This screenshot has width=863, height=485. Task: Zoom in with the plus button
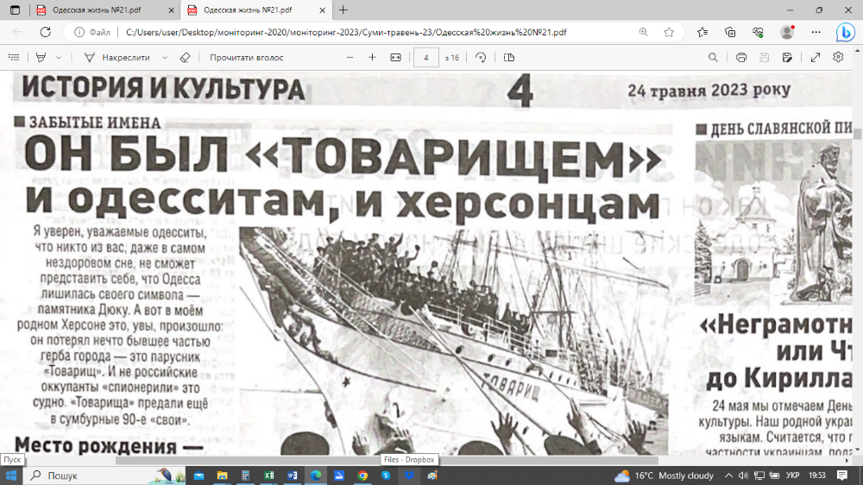click(x=372, y=57)
